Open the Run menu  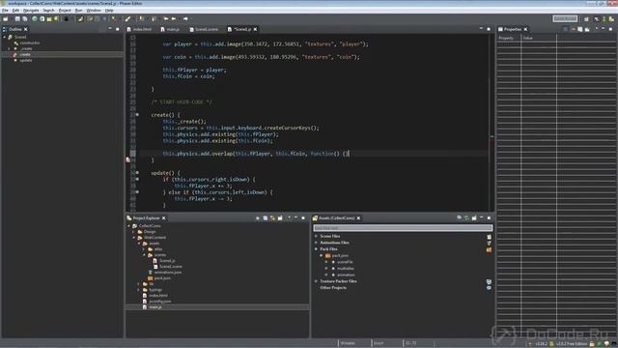click(x=79, y=11)
